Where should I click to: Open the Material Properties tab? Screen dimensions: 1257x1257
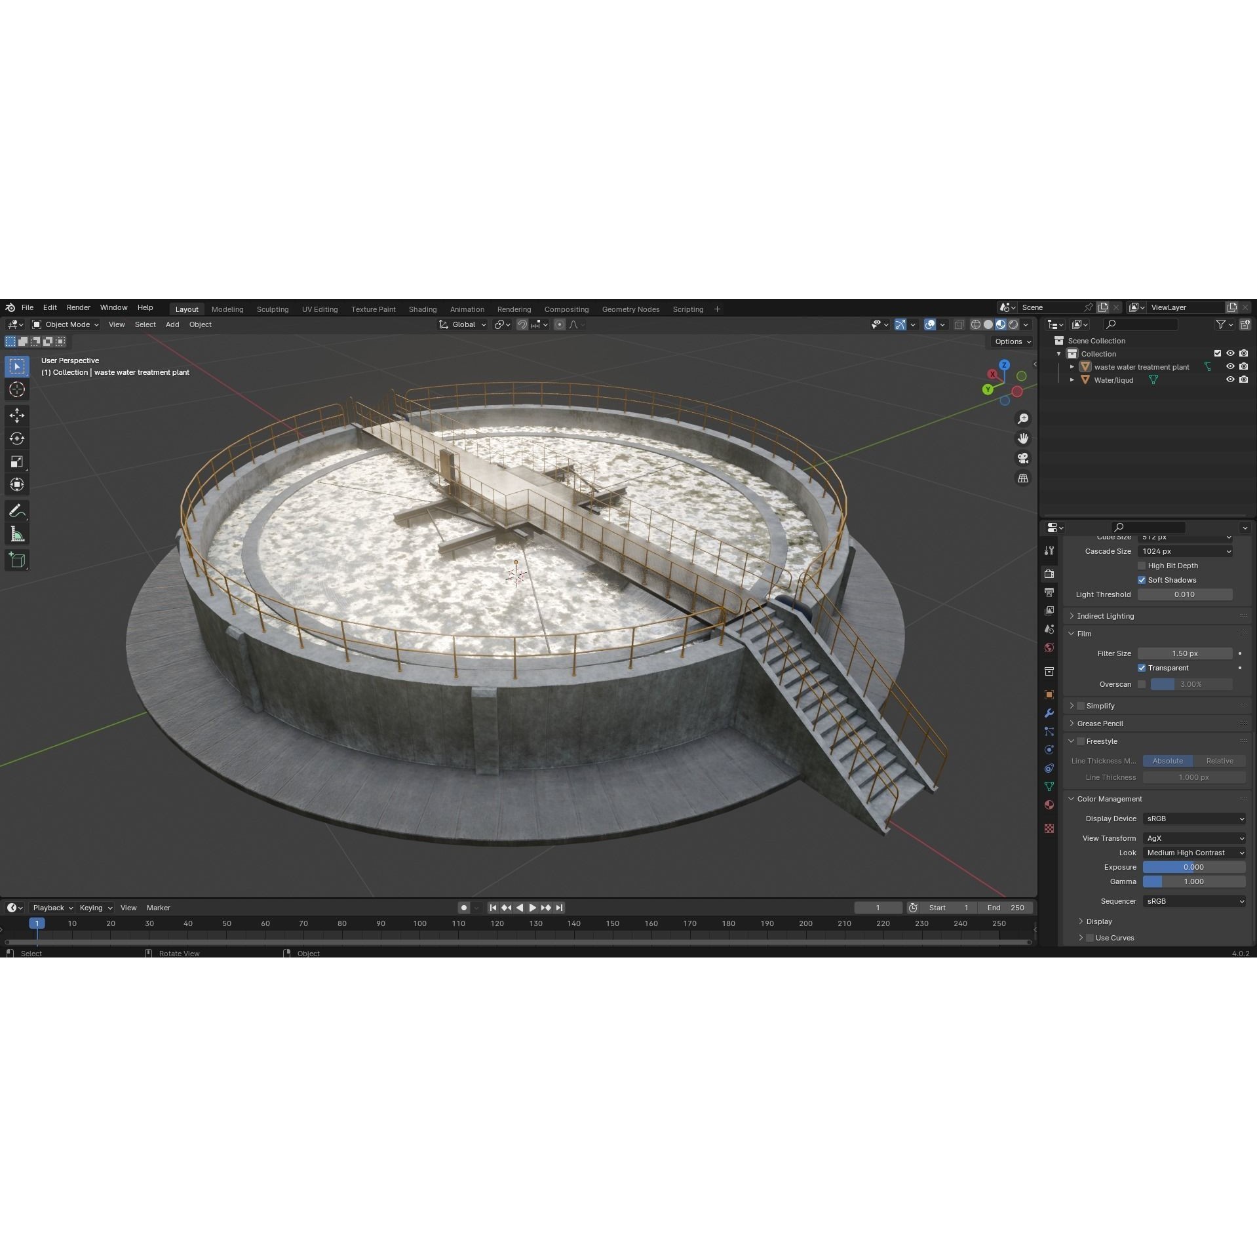pos(1049,805)
